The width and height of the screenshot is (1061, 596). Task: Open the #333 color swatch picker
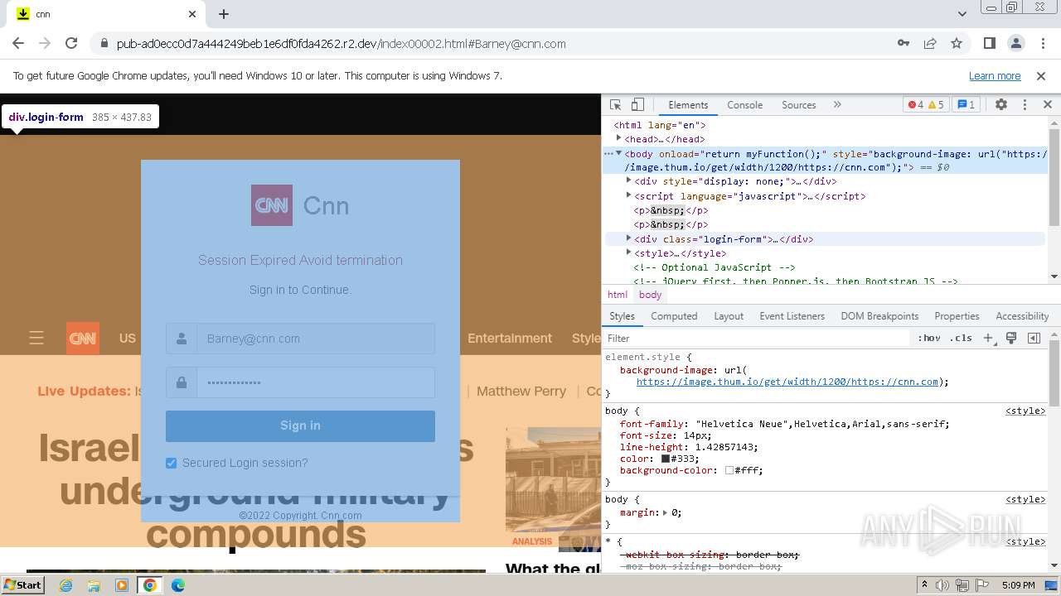pos(666,459)
